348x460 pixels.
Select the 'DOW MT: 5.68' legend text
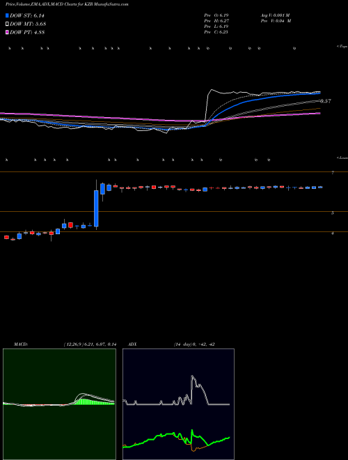28,24
